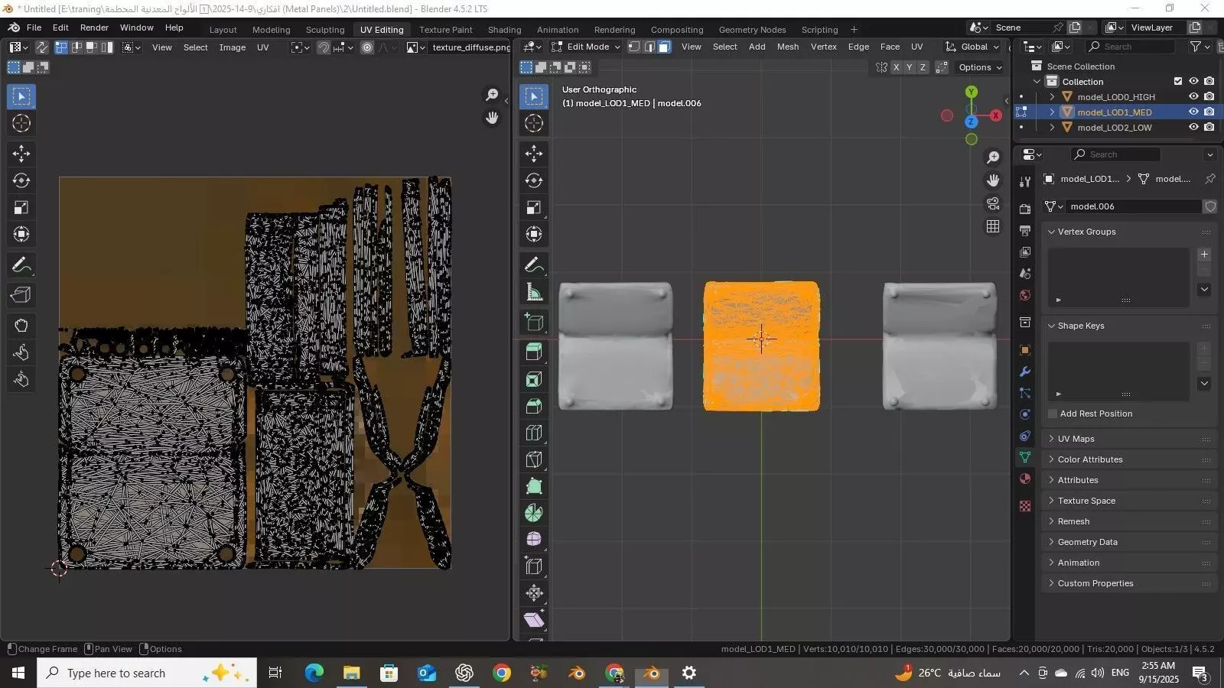Select the Bevel tool
1224x688 pixels.
click(534, 406)
